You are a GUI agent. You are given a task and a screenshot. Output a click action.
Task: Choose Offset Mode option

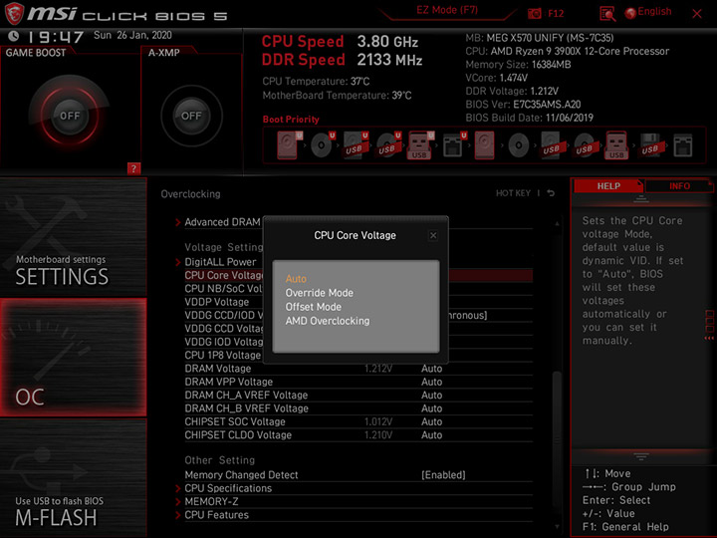[314, 307]
